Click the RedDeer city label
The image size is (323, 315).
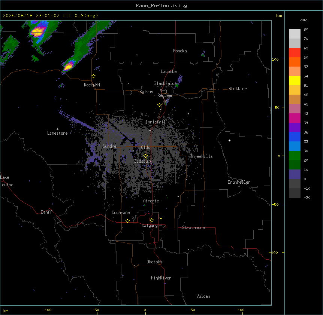click(165, 95)
